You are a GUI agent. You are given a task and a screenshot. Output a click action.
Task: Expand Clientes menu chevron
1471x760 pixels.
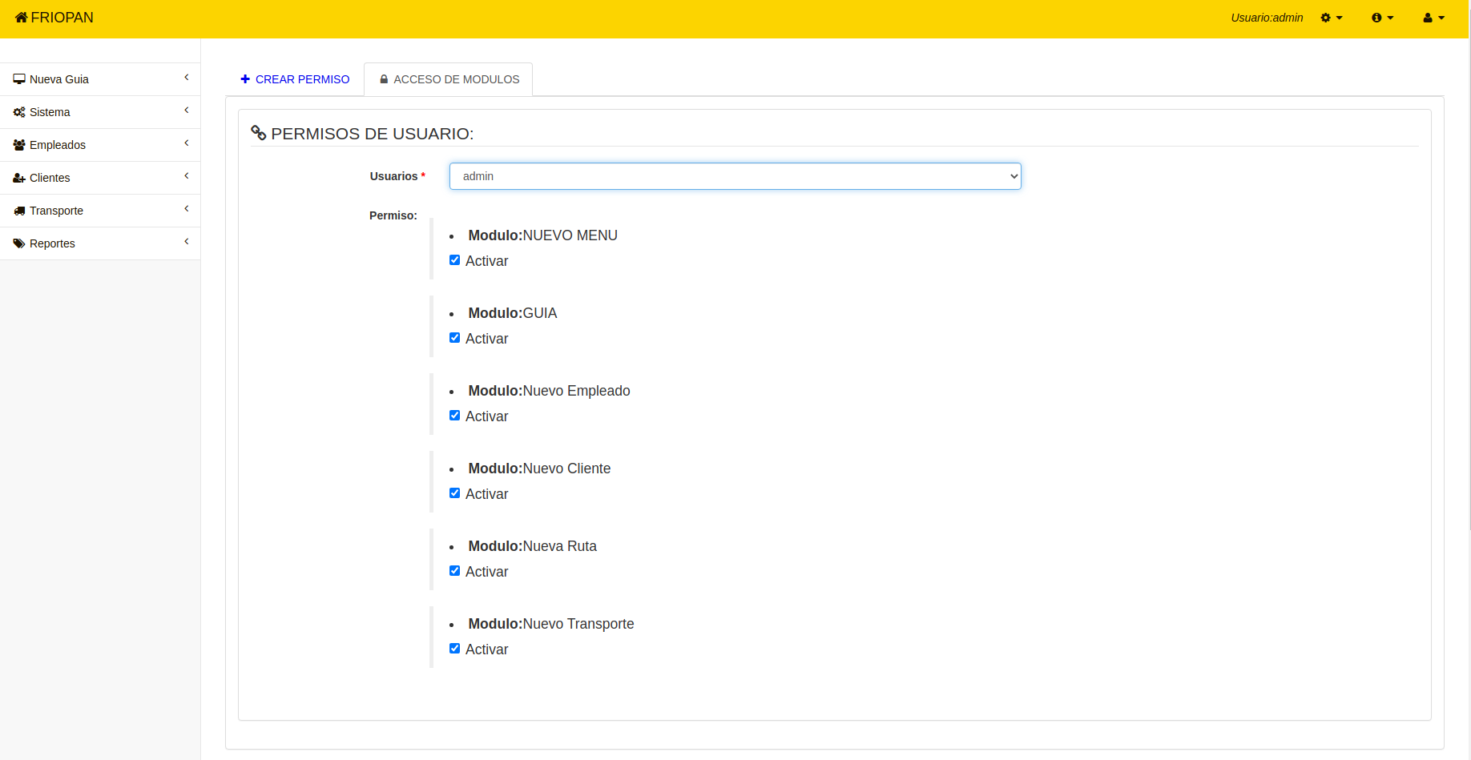187,176
